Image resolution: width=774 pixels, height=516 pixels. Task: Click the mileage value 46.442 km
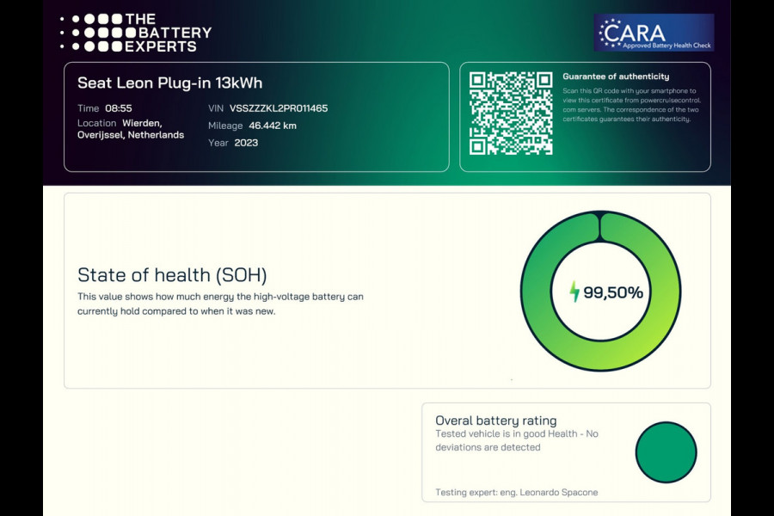pos(273,126)
